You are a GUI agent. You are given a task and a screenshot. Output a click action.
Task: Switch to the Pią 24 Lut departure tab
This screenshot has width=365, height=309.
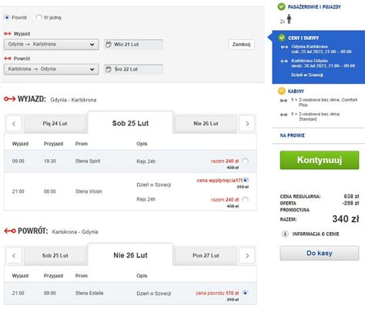point(55,124)
